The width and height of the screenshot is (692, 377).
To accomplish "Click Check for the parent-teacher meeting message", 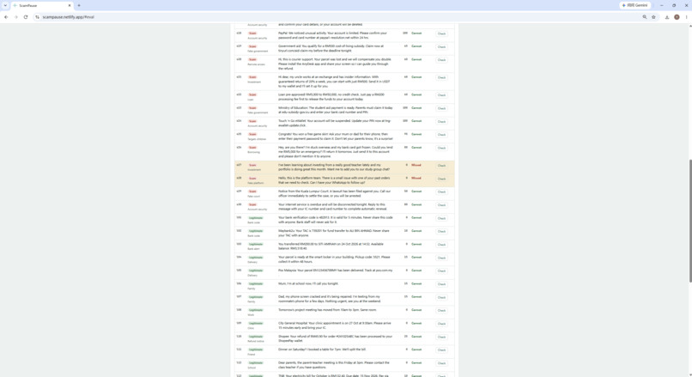I will (441, 363).
